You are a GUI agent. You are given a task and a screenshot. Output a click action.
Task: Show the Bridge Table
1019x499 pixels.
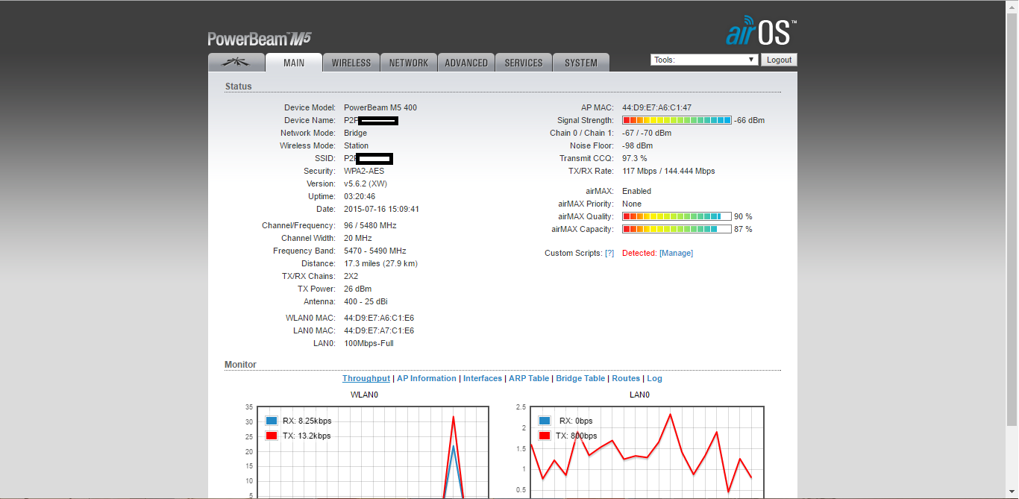click(x=580, y=378)
